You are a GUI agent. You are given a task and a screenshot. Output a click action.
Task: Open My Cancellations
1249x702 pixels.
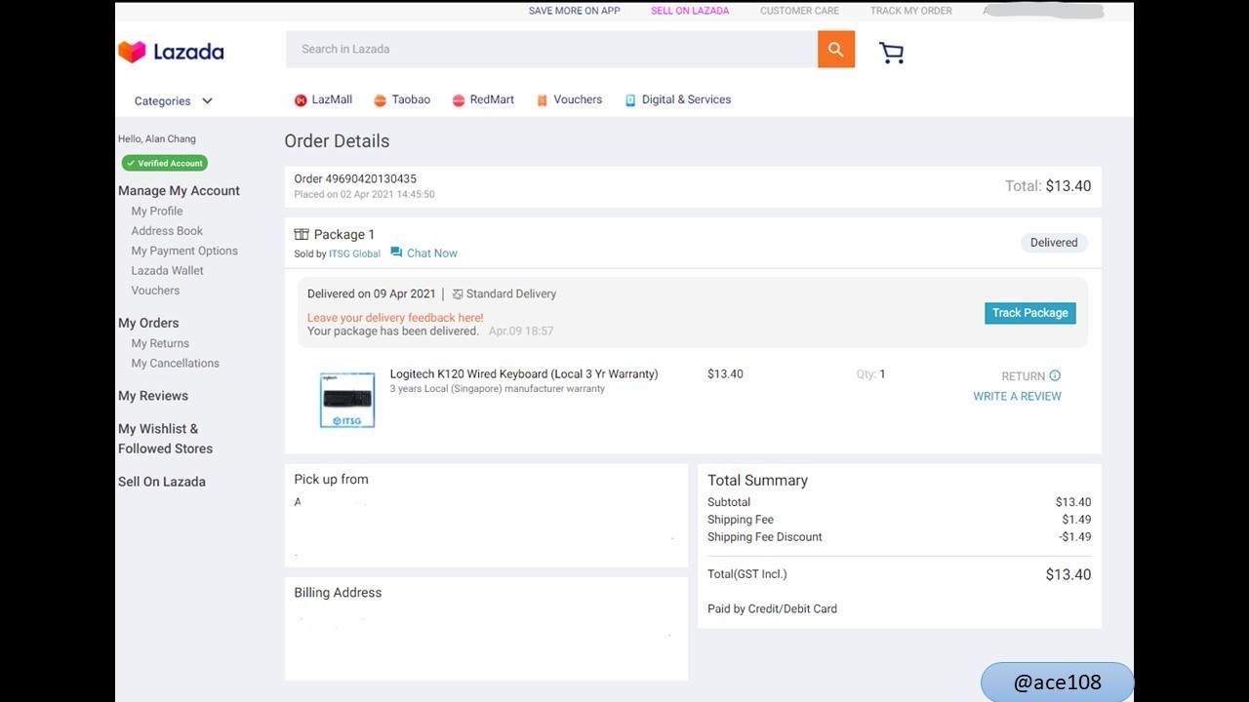point(176,363)
